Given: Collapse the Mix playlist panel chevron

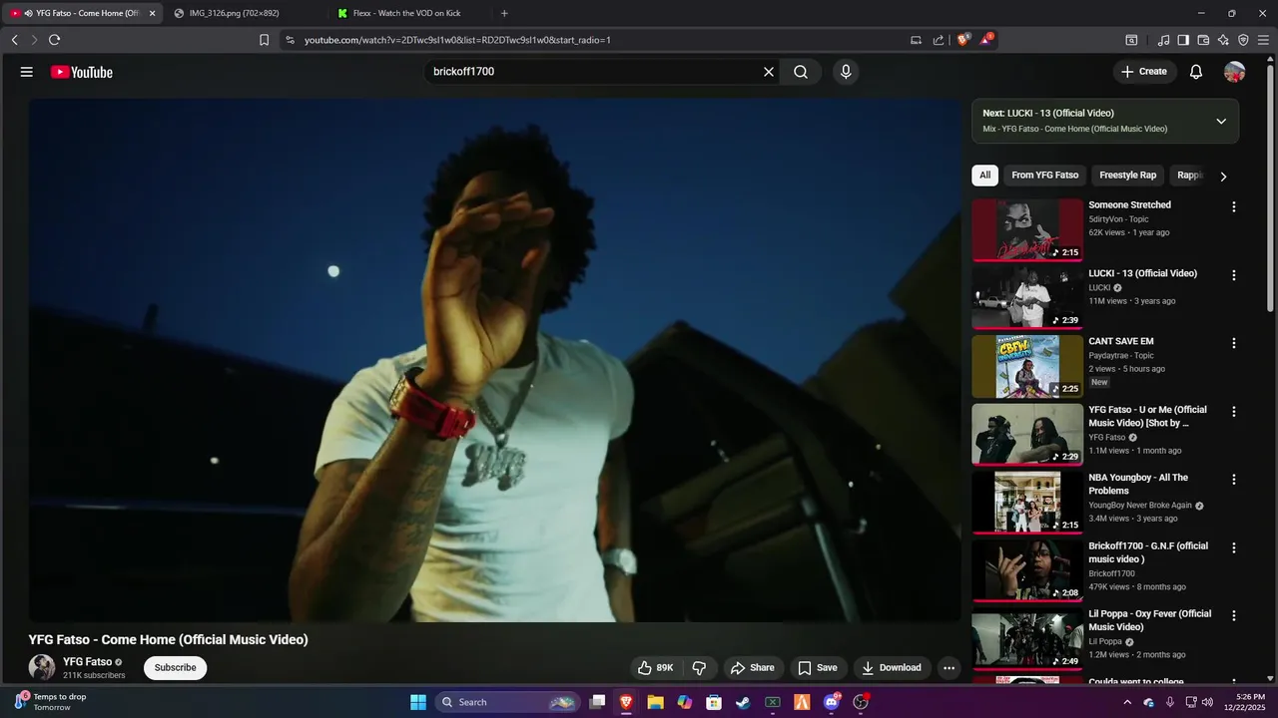Looking at the screenshot, I should pos(1221,121).
